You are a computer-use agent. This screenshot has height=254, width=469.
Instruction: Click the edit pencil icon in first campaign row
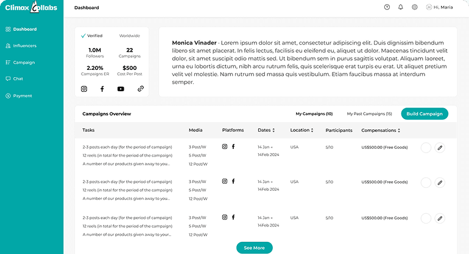pos(440,148)
